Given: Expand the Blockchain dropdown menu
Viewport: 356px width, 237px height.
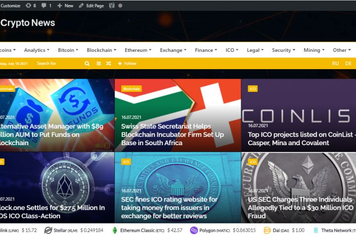Looking at the screenshot, I should pos(101,50).
